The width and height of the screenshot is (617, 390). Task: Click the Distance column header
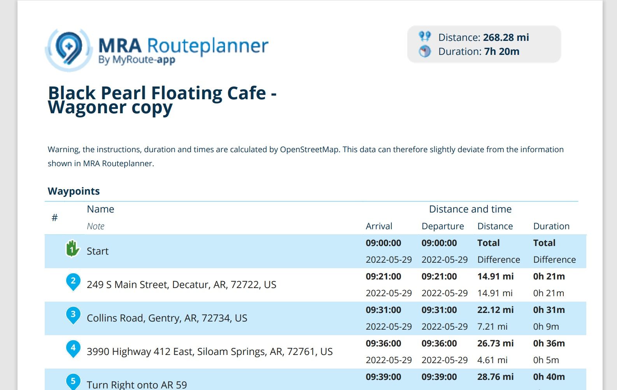pos(495,226)
